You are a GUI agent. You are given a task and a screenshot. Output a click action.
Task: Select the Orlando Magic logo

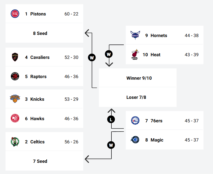(135, 140)
